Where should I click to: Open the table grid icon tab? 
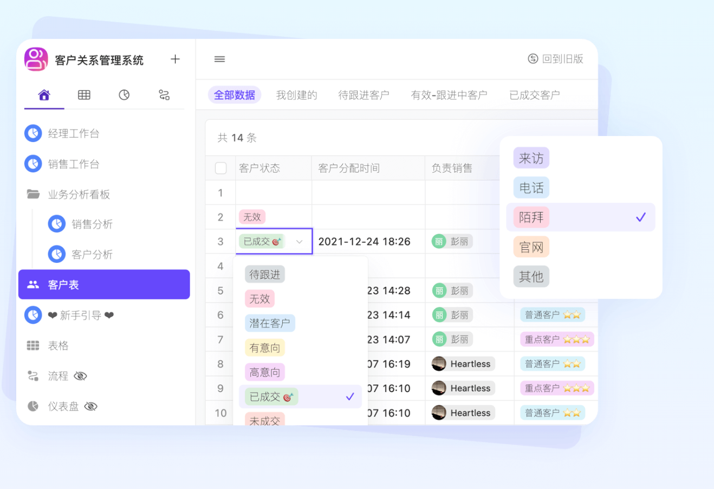coord(84,95)
